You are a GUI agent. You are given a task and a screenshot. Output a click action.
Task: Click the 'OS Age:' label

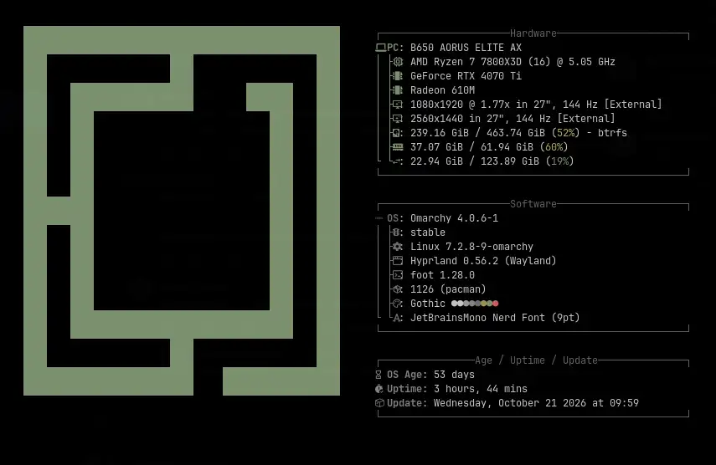[x=407, y=375]
